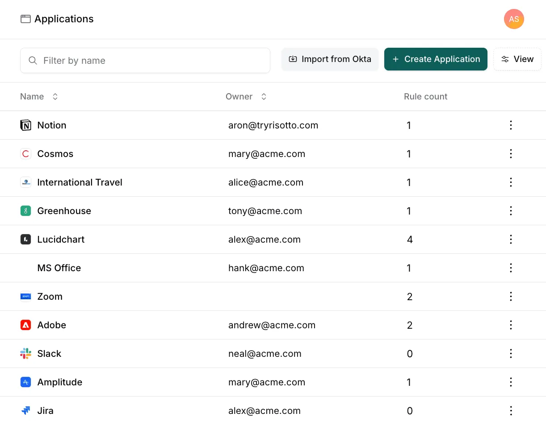
Task: Select the Slack app icon
Action: coord(25,354)
